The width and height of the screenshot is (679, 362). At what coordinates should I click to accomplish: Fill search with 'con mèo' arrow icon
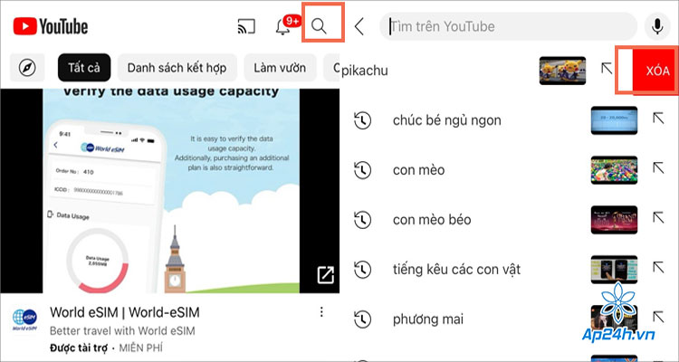point(658,168)
